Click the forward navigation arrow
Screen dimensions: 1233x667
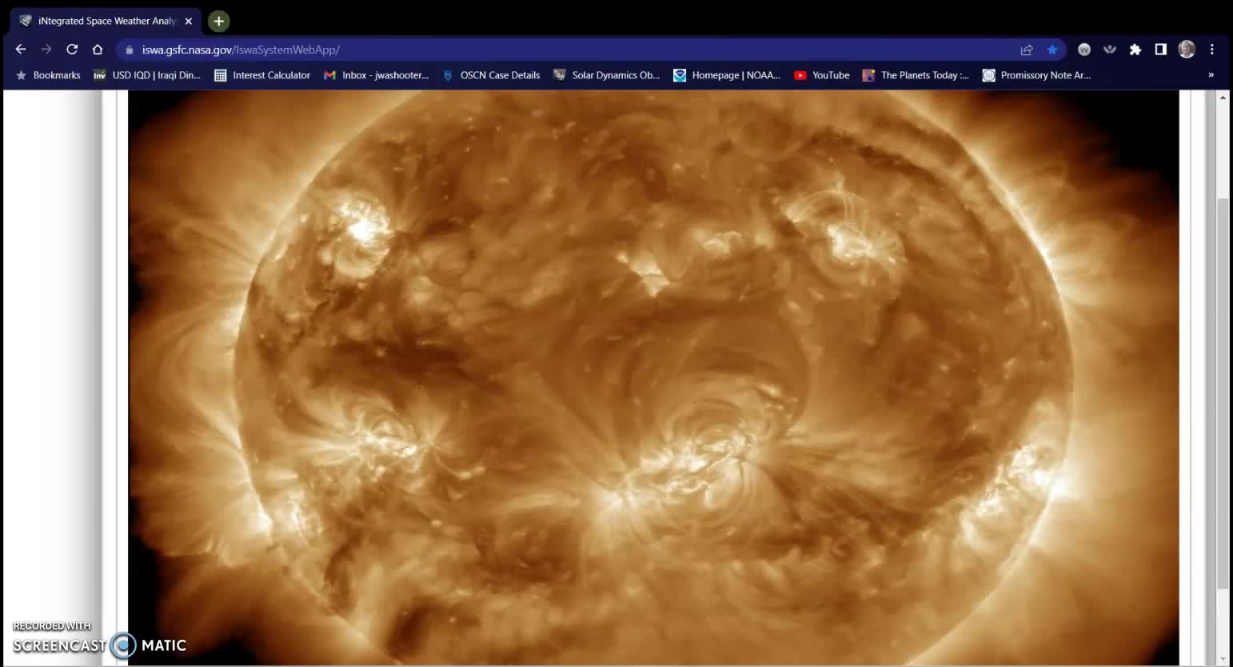click(x=46, y=50)
